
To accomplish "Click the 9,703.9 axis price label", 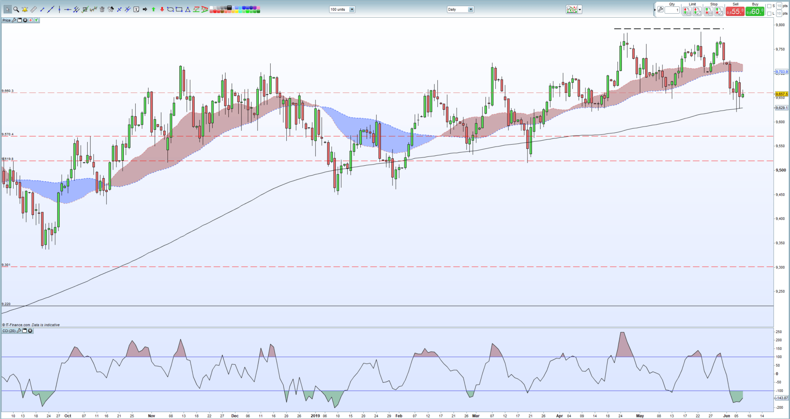I will pyautogui.click(x=781, y=72).
